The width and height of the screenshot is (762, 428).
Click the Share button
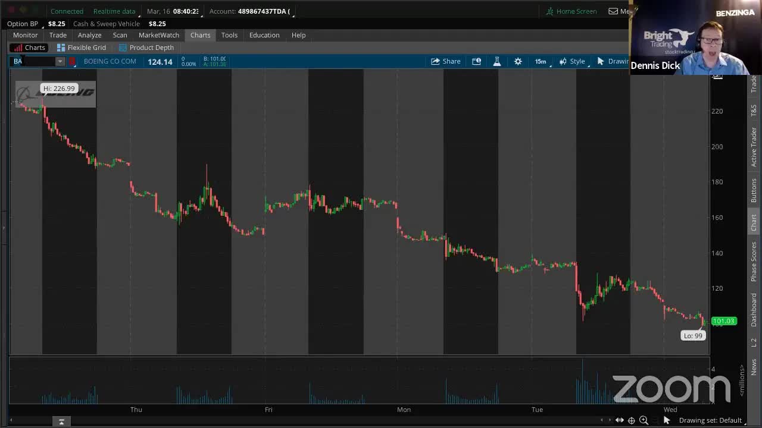pos(446,61)
